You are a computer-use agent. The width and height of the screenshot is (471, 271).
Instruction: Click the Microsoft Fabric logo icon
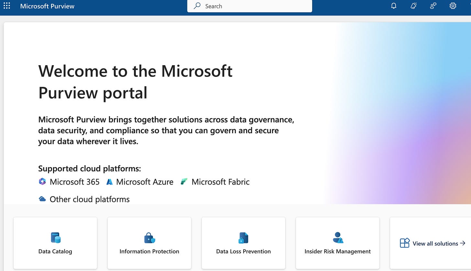(x=184, y=182)
